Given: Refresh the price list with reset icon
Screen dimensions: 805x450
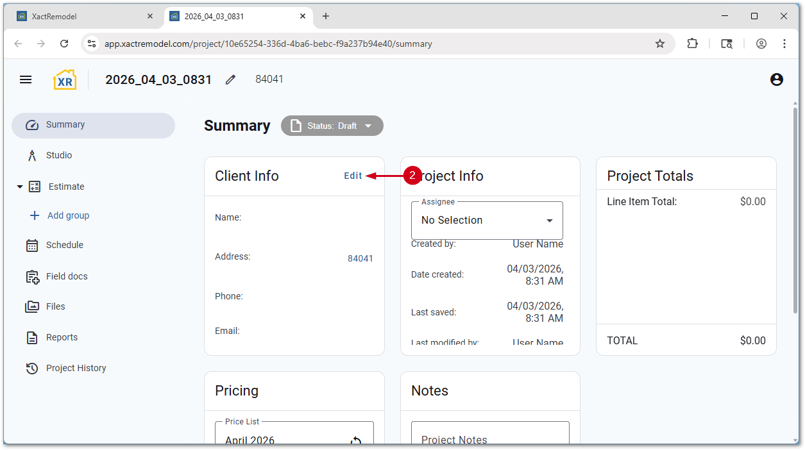Looking at the screenshot, I should point(356,440).
